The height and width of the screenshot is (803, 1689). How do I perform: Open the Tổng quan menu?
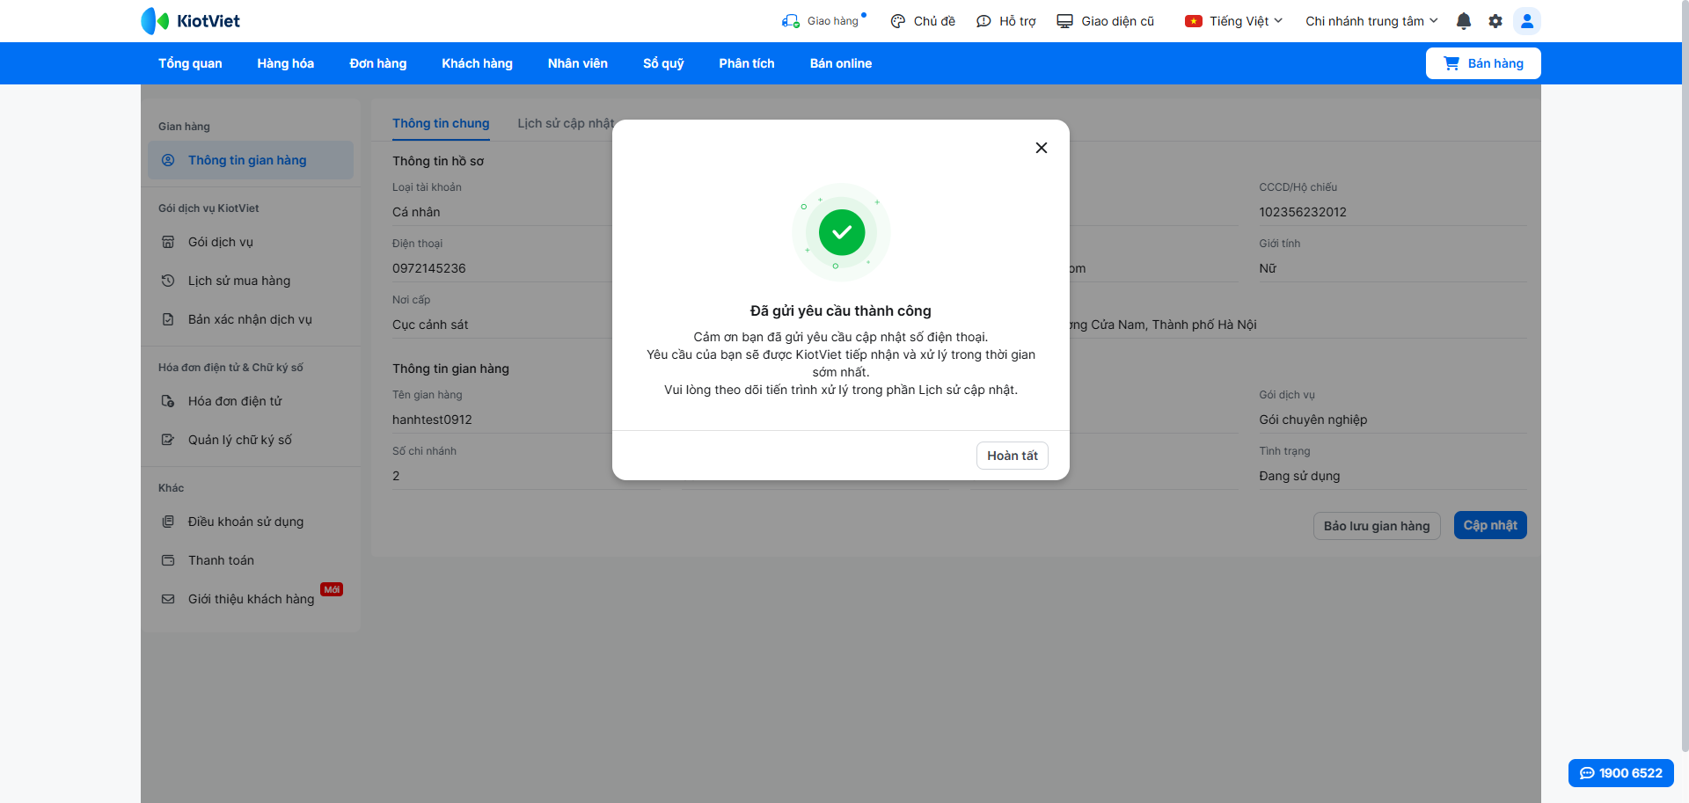[190, 63]
